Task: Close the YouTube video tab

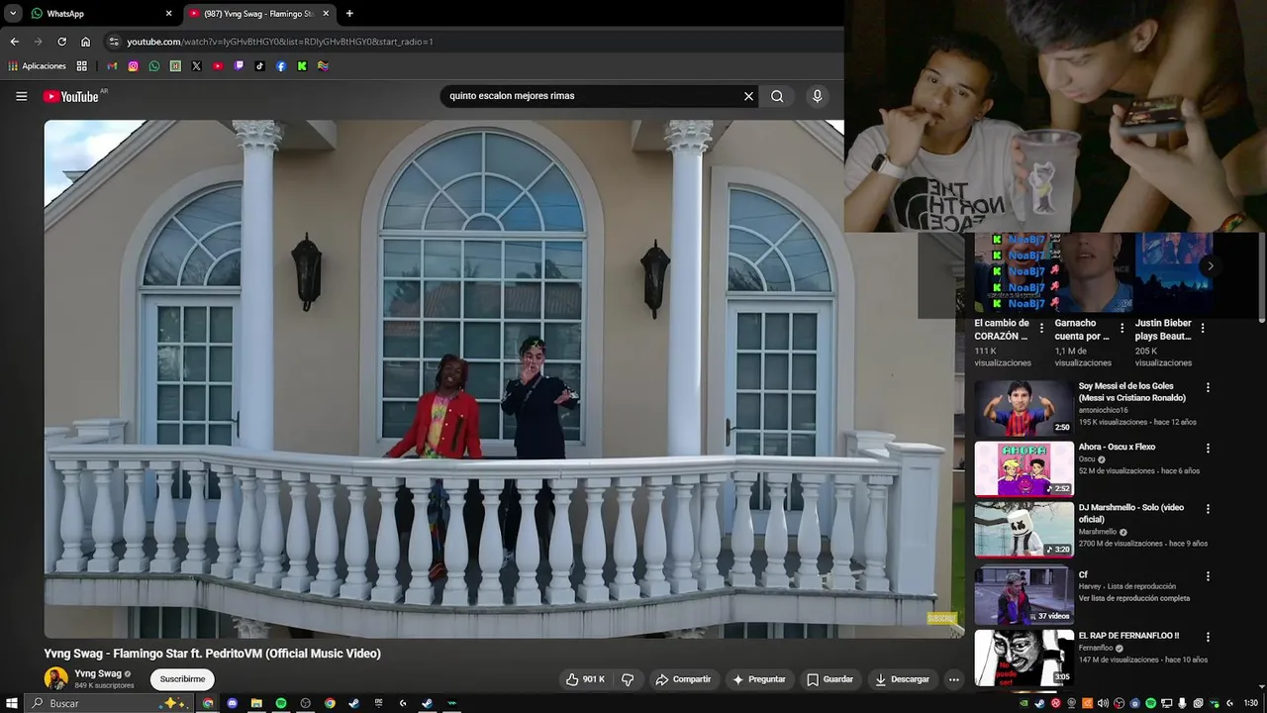Action: (x=326, y=14)
